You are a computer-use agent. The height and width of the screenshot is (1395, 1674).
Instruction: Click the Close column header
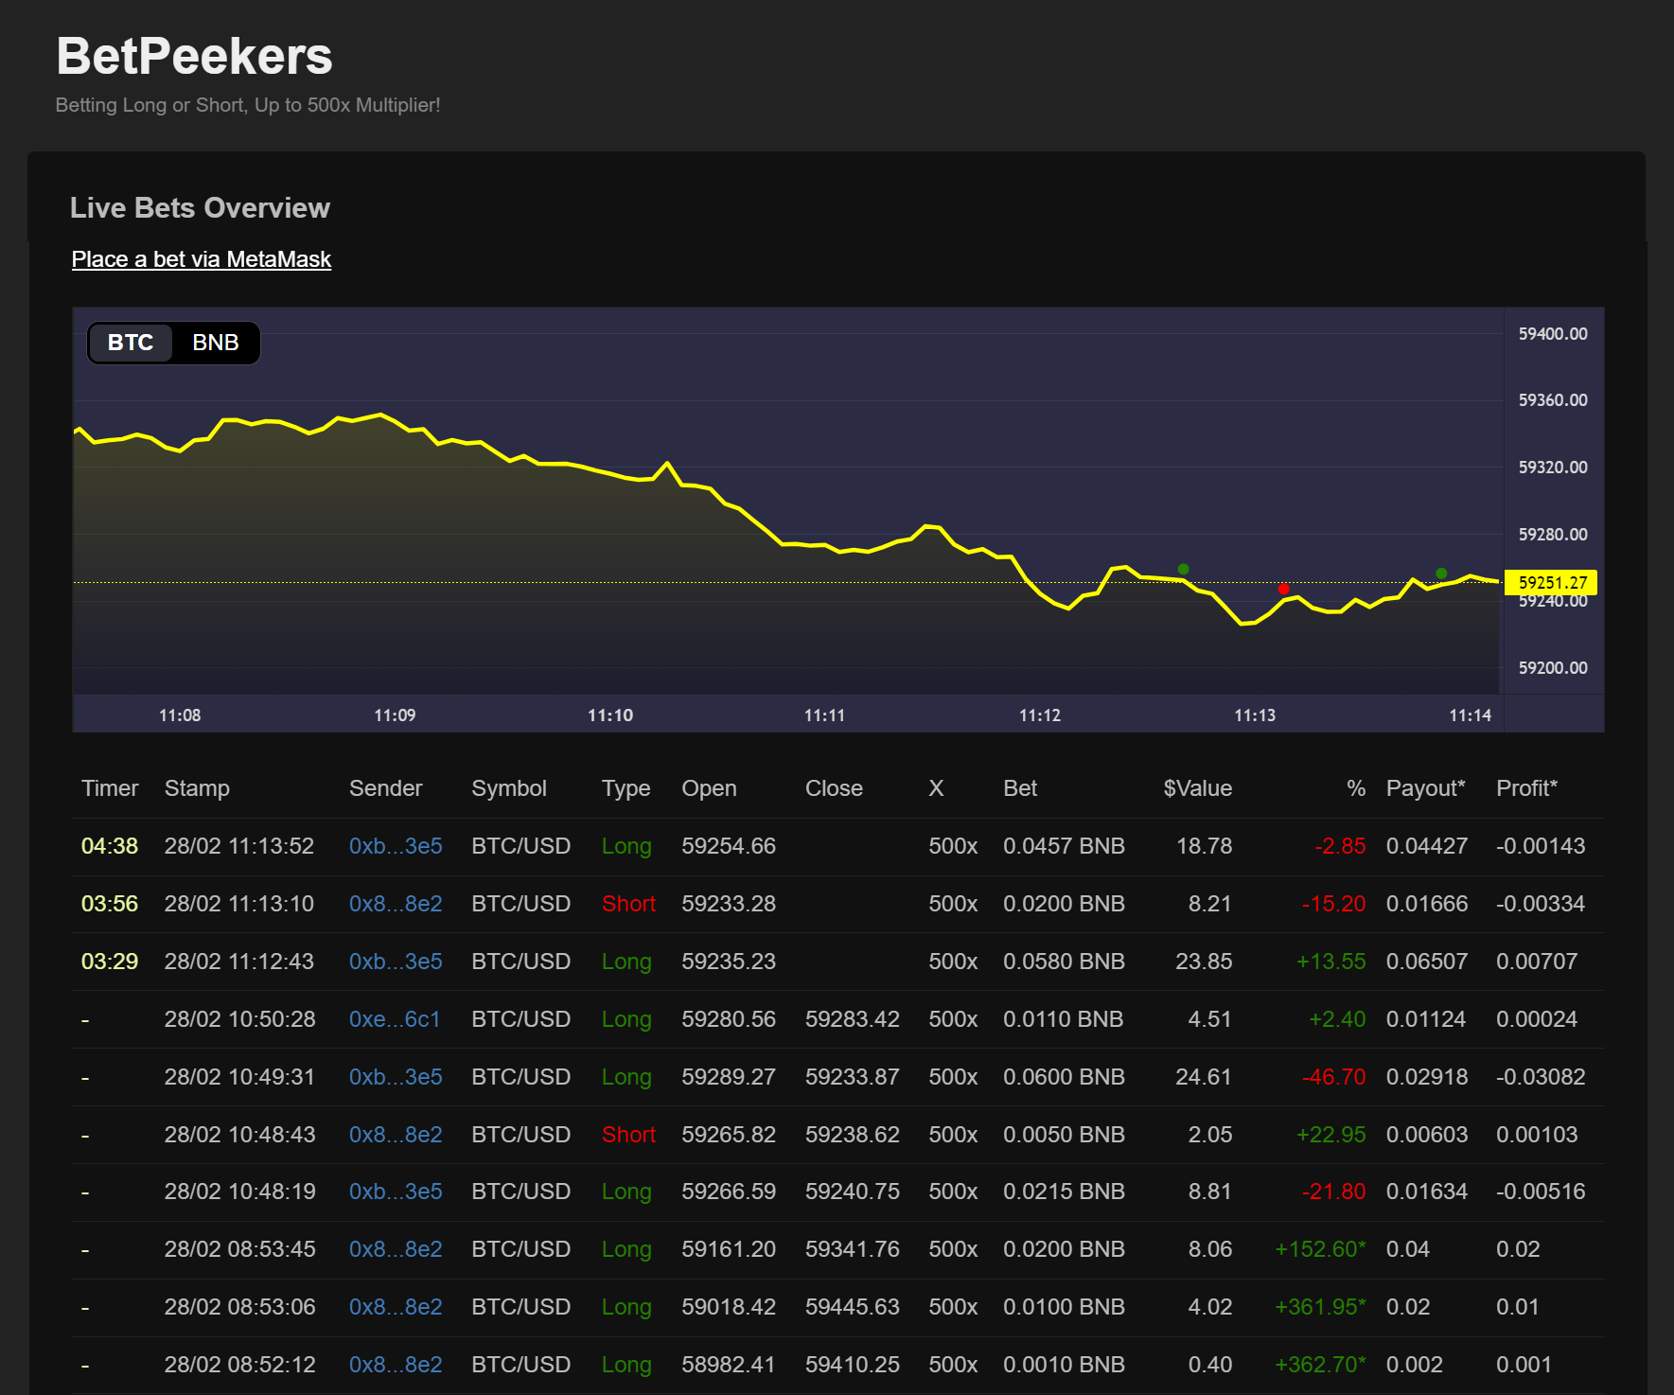pyautogui.click(x=834, y=788)
